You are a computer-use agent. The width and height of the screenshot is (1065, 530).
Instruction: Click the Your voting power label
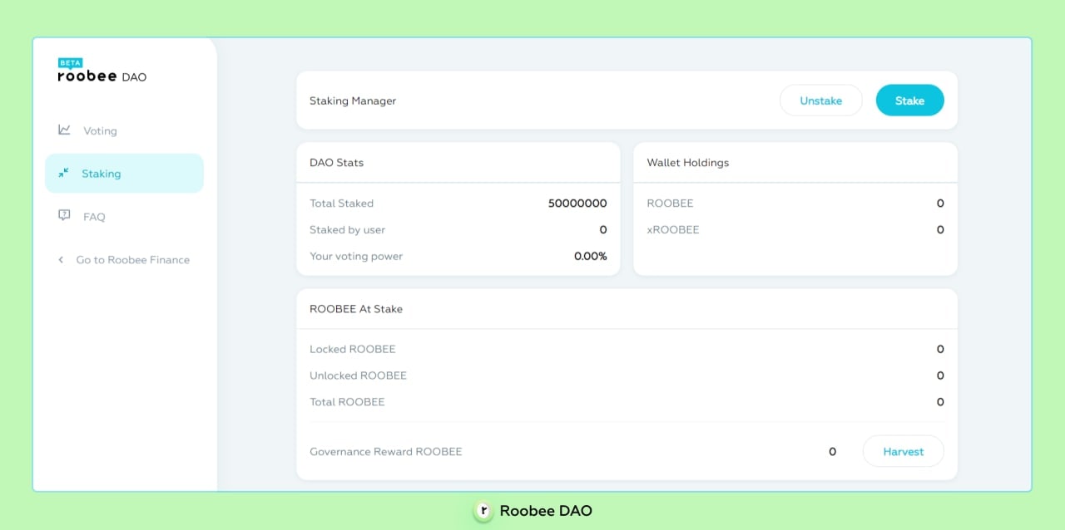[x=356, y=257]
